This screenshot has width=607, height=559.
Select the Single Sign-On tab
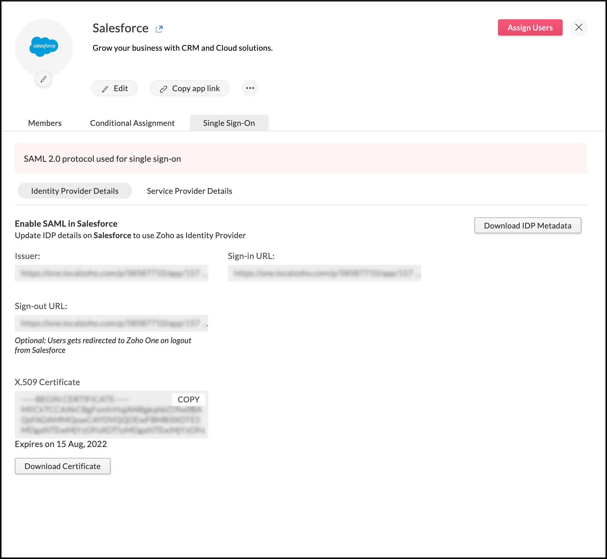pyautogui.click(x=229, y=123)
